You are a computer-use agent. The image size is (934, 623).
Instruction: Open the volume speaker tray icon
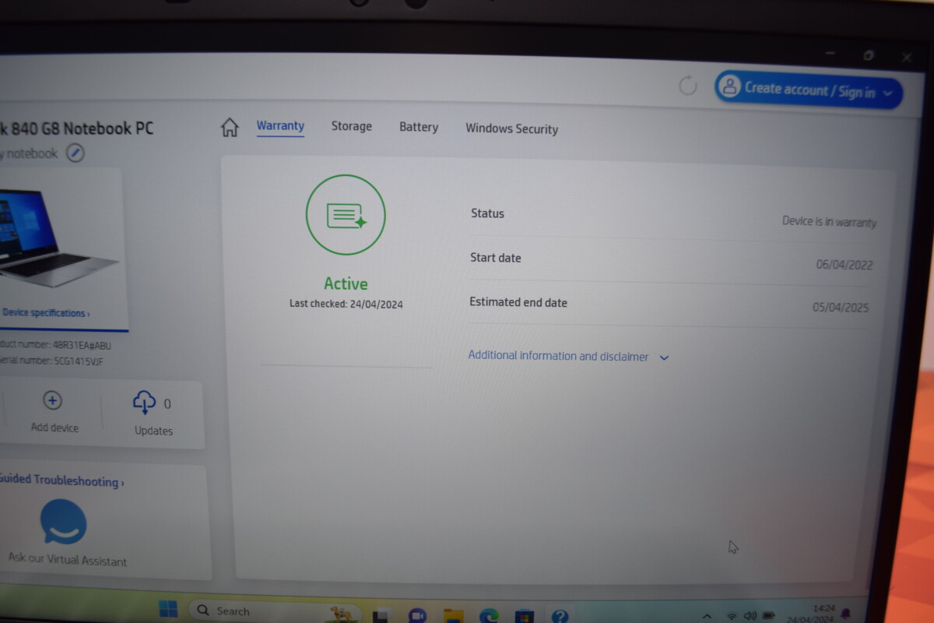[750, 617]
